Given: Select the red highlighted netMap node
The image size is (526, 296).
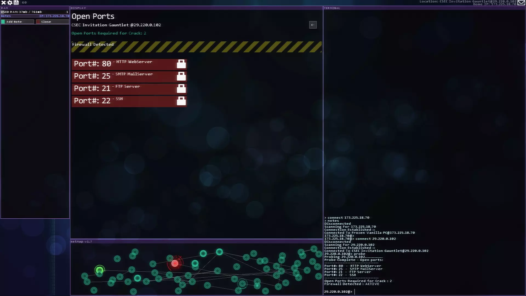Looking at the screenshot, I should click(x=175, y=264).
